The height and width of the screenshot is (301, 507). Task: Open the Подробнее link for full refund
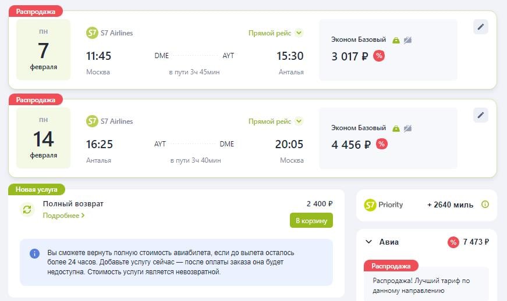[63, 216]
